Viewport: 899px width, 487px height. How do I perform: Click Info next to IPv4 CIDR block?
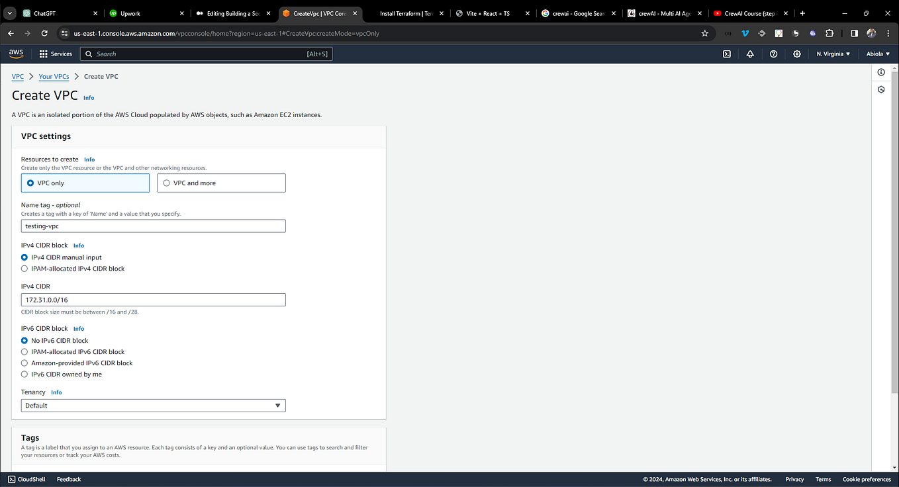(x=79, y=245)
